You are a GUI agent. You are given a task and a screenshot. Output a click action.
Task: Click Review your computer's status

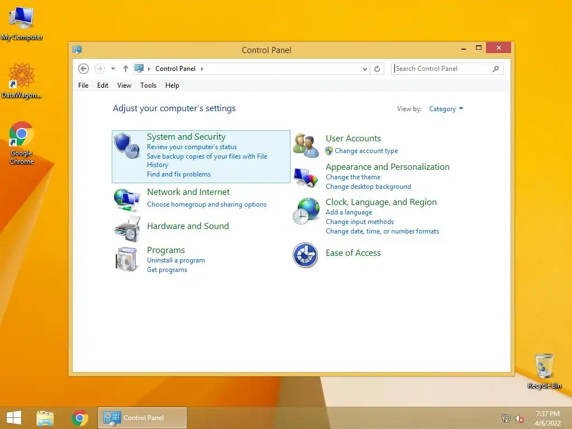tap(192, 147)
